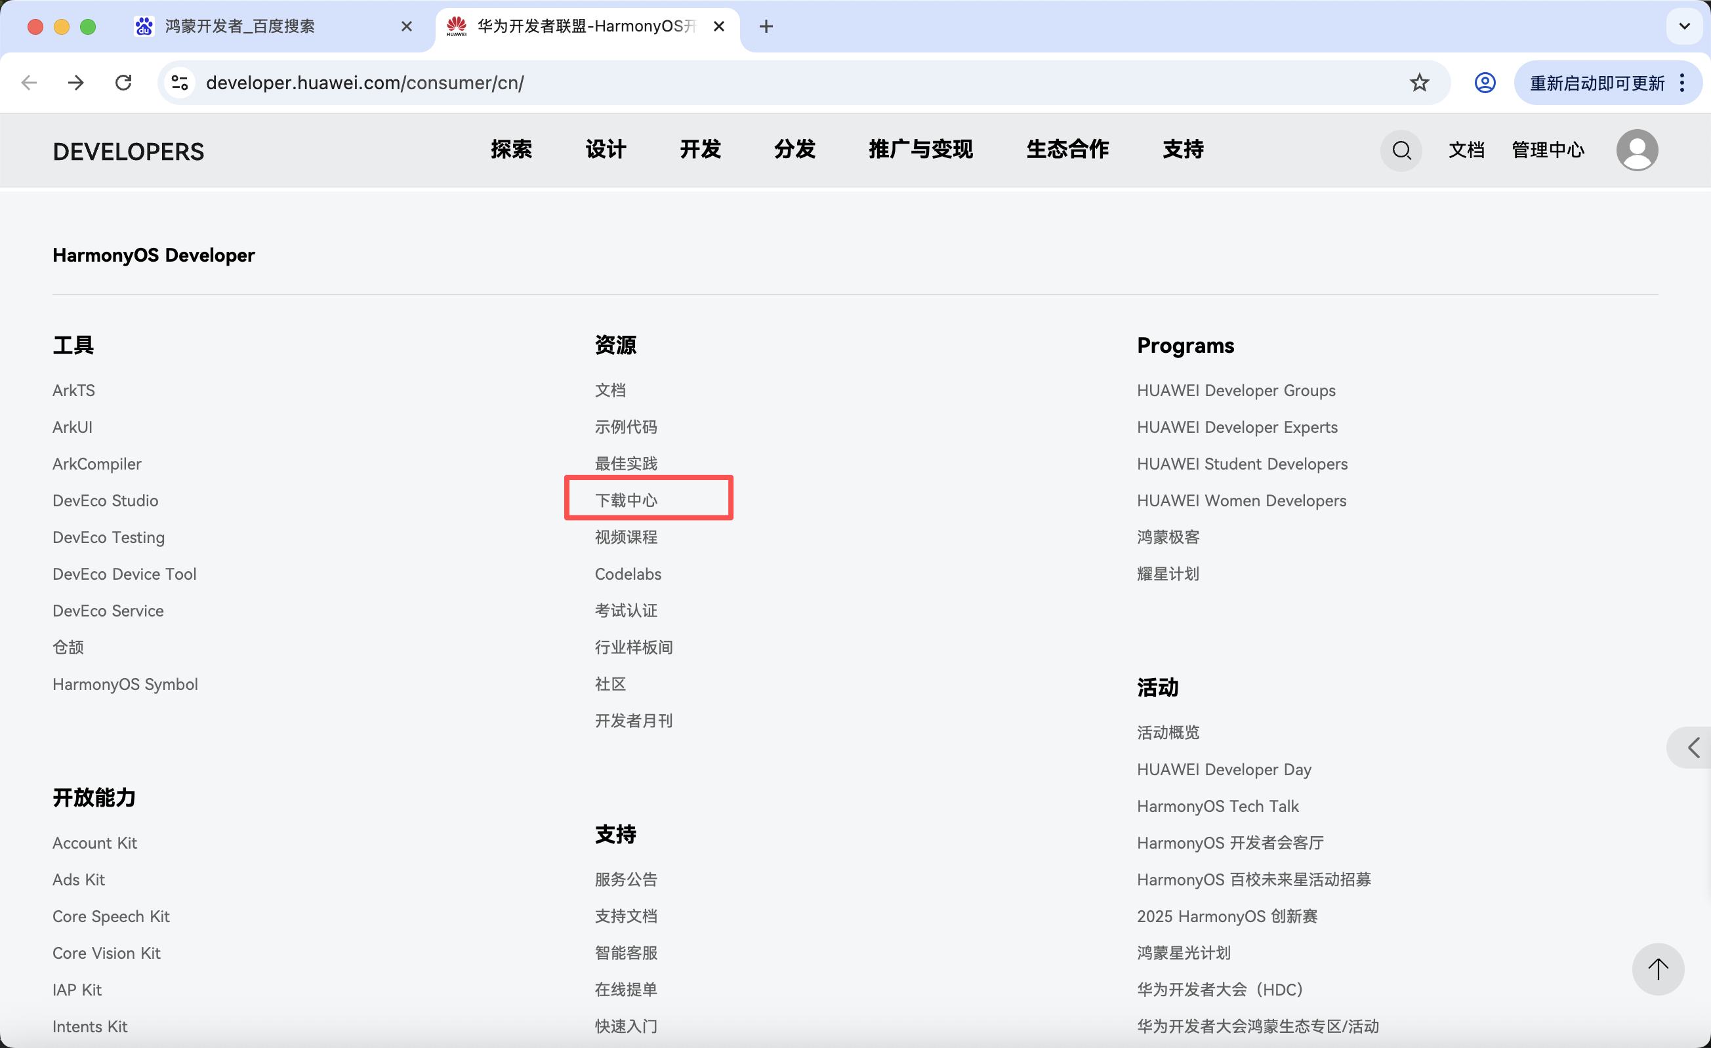The height and width of the screenshot is (1048, 1711).
Task: Expand the side panel chevron on right edge
Action: click(1694, 748)
